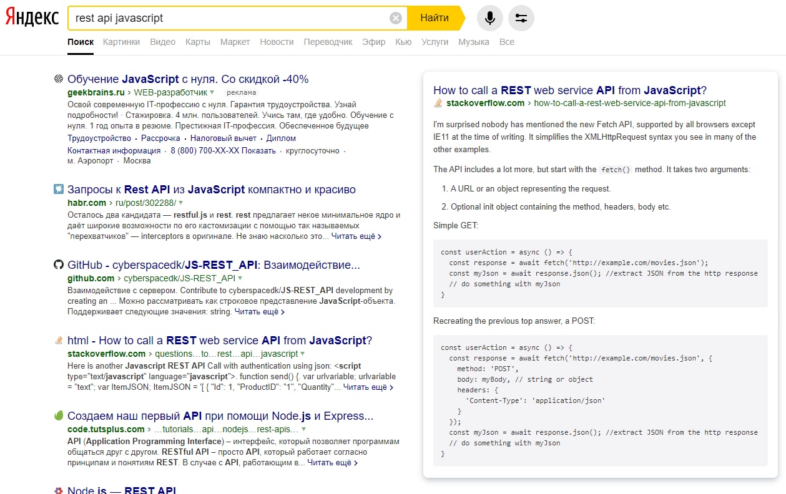Click the ru/post/302288/ breadcrumb
Image resolution: width=786 pixels, height=494 pixels.
[x=146, y=203]
